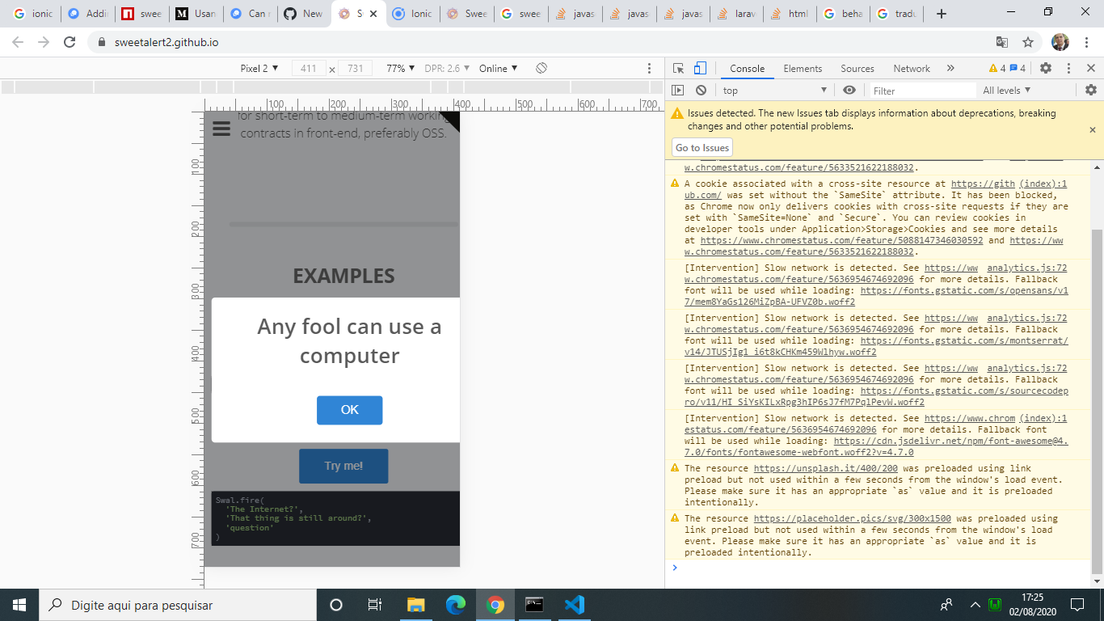1104x621 pixels.
Task: Open the All levels log dropdown
Action: (x=1007, y=91)
